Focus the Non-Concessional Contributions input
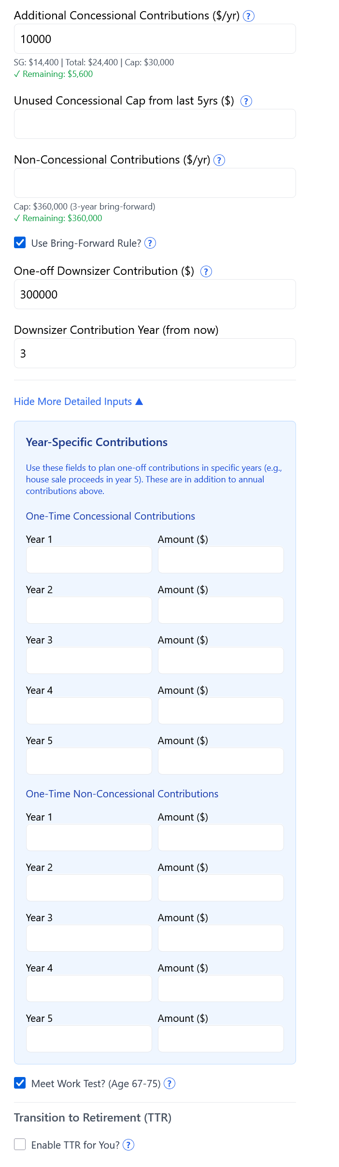Viewport: 339px width, 1167px height. click(155, 183)
